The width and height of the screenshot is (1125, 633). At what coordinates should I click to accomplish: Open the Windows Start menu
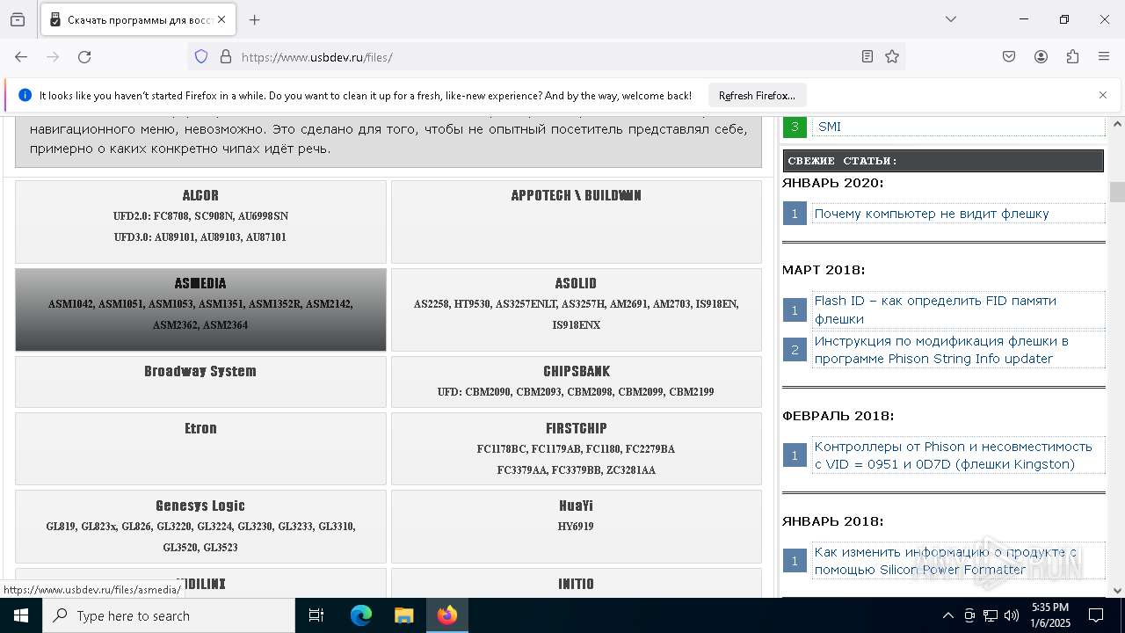click(x=21, y=615)
